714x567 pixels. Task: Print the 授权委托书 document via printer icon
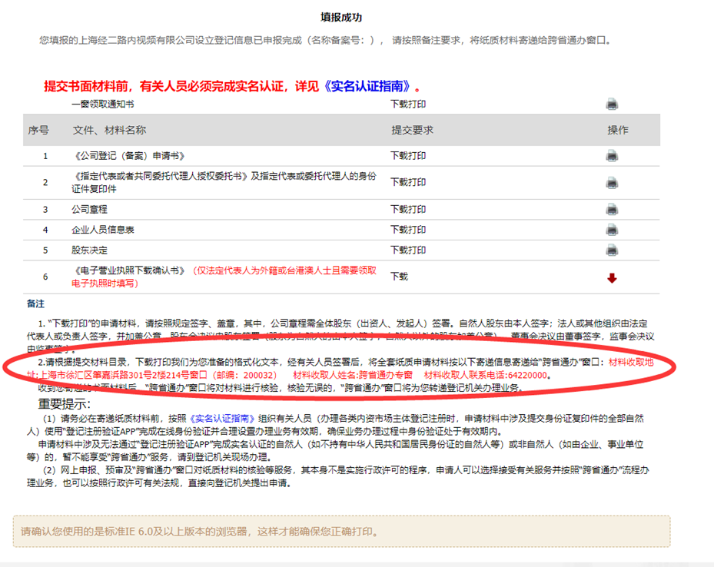pyautogui.click(x=612, y=183)
